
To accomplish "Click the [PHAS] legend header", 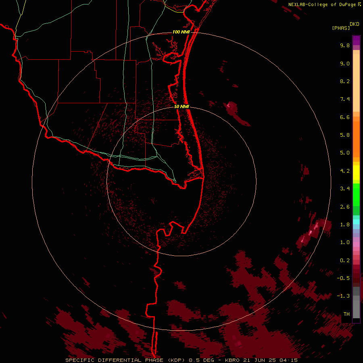I will [x=341, y=28].
